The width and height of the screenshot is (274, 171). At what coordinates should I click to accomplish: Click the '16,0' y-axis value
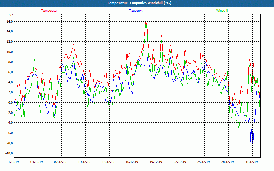coord(10,22)
